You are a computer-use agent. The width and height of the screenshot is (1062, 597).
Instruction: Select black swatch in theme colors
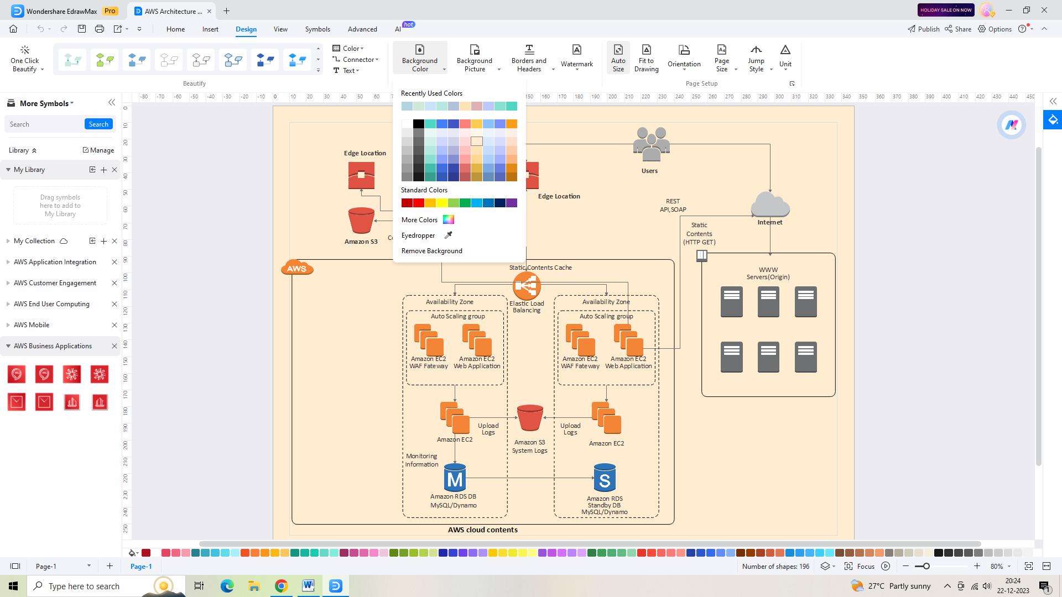419,124
